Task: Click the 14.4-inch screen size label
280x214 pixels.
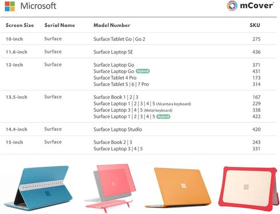Action: pyautogui.click(x=17, y=129)
